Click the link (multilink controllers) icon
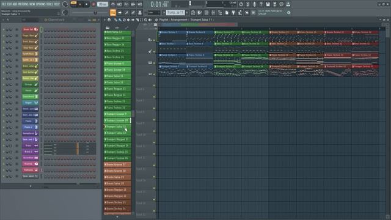This screenshot has width=391, height=220. click(133, 12)
